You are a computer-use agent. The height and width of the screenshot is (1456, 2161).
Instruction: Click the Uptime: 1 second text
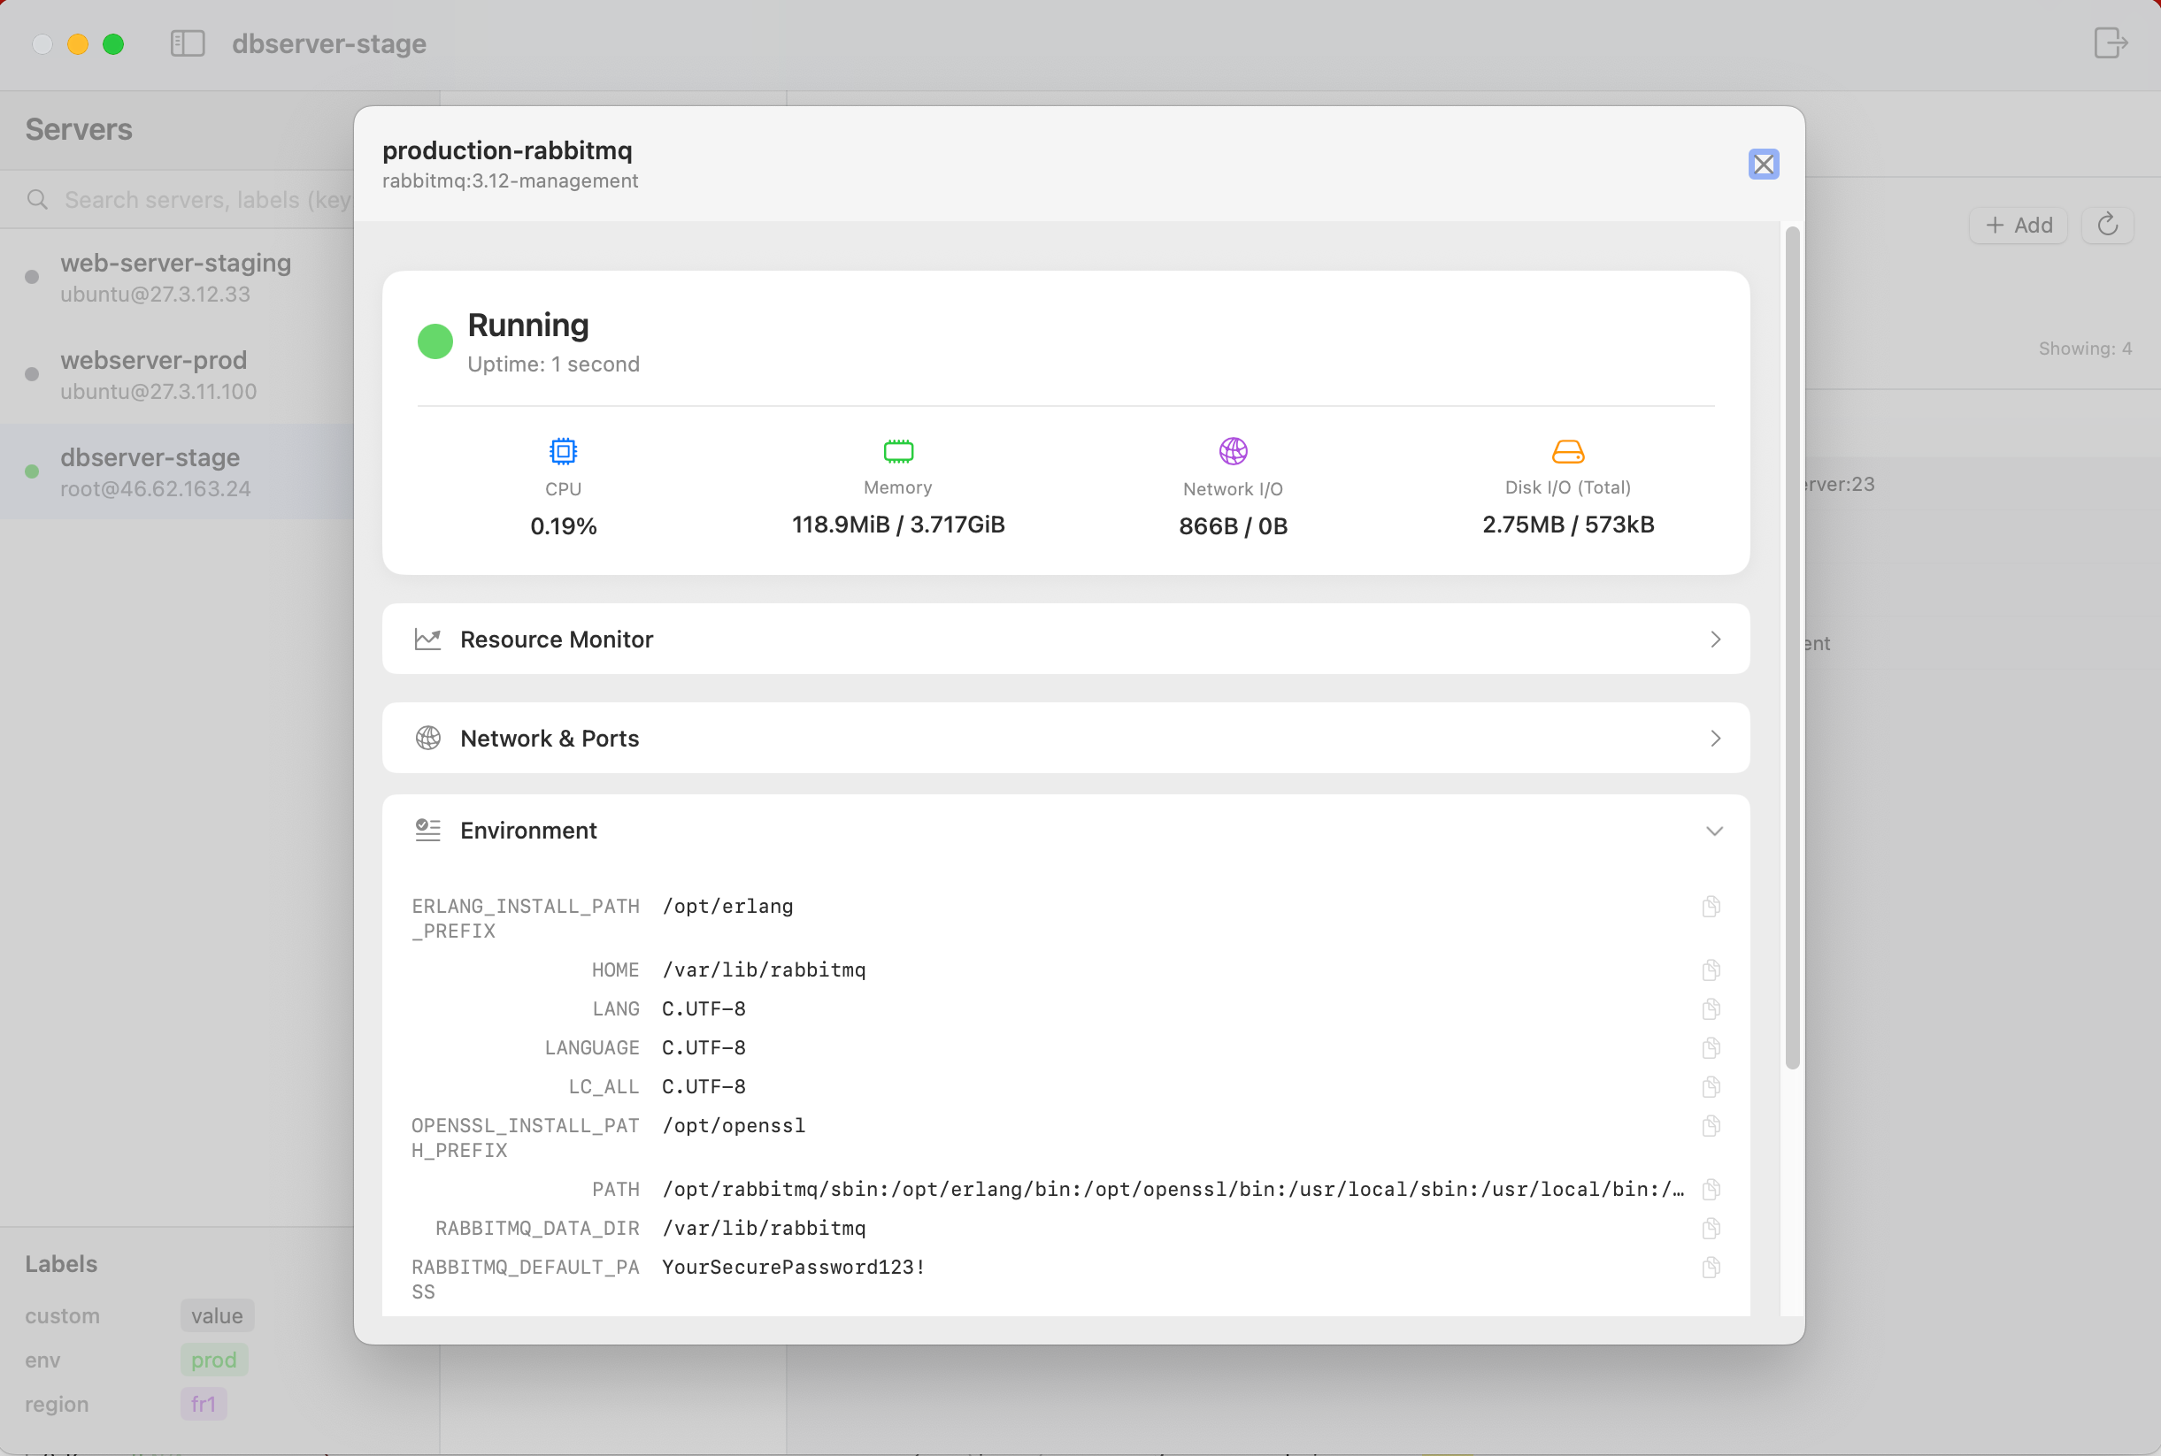tap(553, 364)
